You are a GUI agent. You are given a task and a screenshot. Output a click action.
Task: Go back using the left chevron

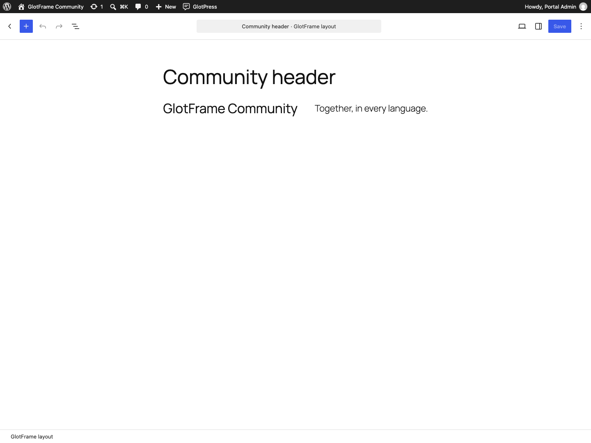(x=10, y=26)
